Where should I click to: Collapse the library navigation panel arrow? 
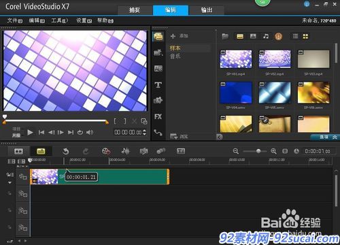[220, 137]
